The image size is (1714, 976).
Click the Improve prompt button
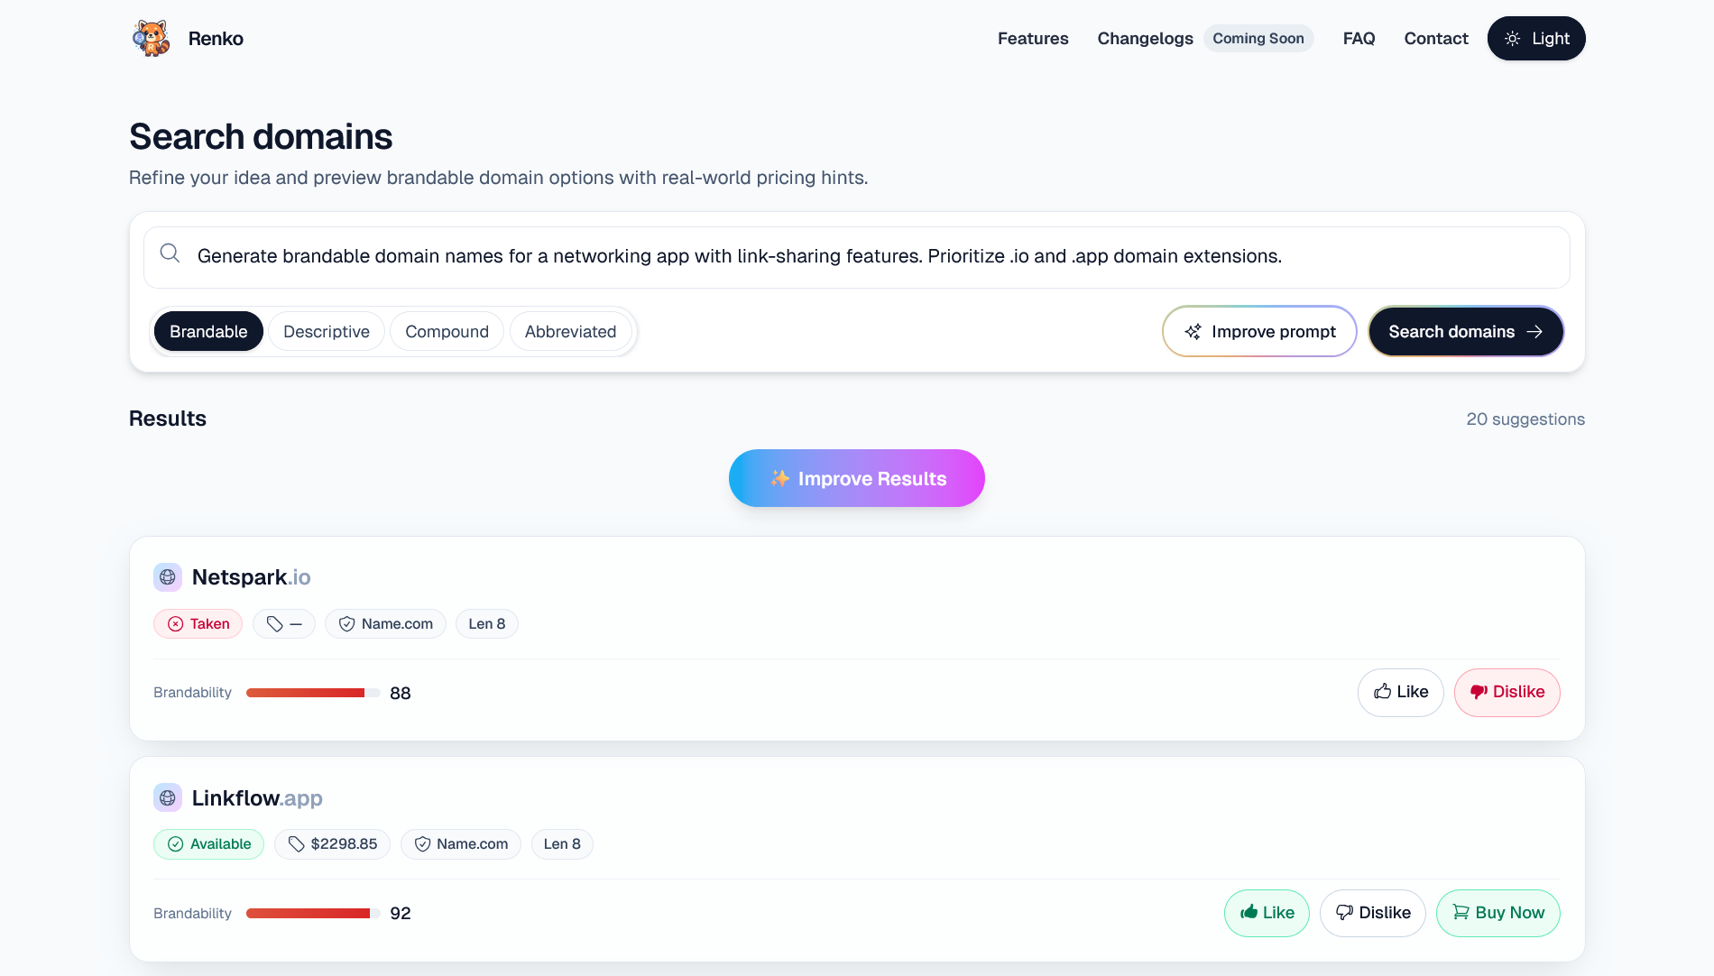[1259, 332]
